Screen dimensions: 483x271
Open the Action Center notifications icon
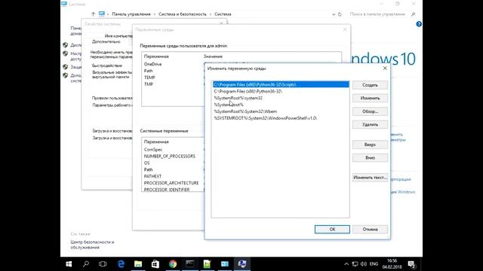411,264
